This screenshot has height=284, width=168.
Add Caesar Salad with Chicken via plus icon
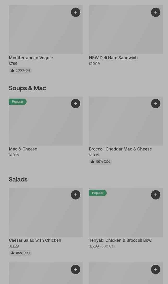(76, 195)
